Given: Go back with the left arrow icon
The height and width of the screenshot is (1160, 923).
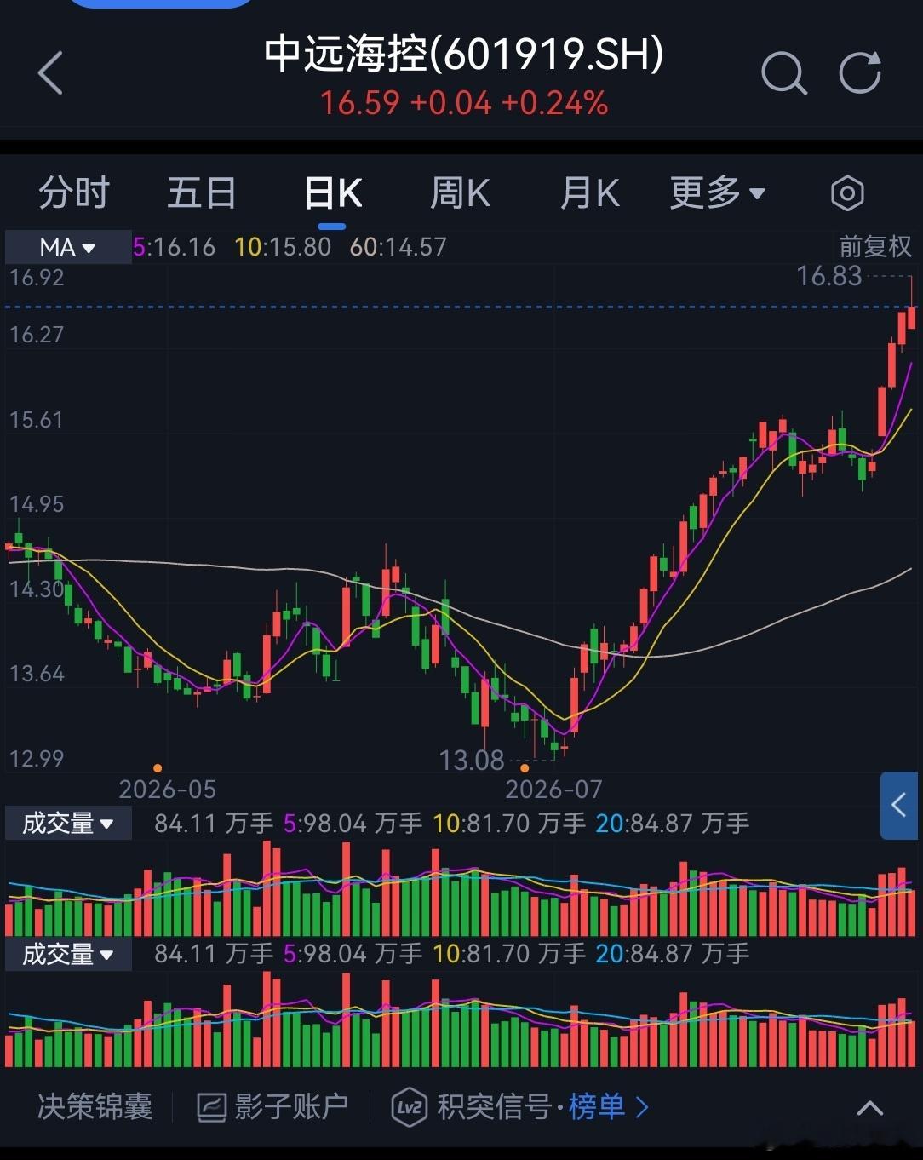Looking at the screenshot, I should point(51,72).
